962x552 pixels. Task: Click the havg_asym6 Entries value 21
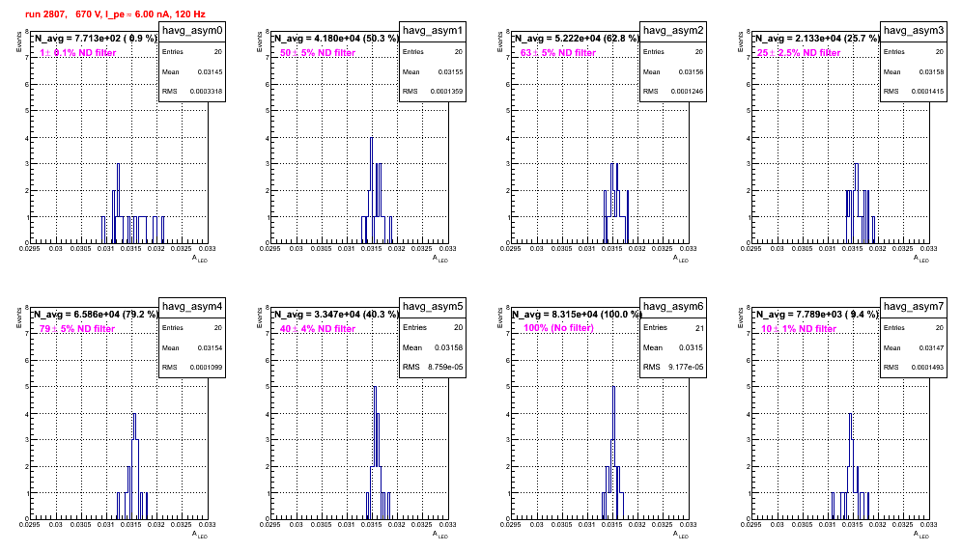(699, 328)
